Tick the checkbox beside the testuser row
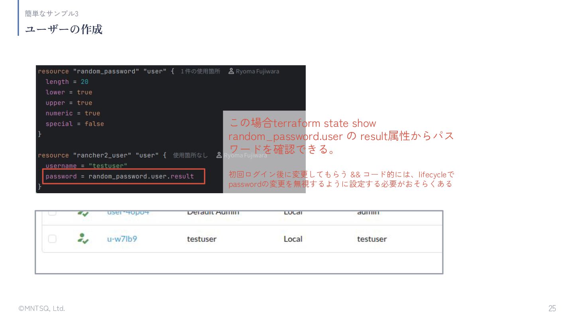The width and height of the screenshot is (574, 322). pos(52,239)
